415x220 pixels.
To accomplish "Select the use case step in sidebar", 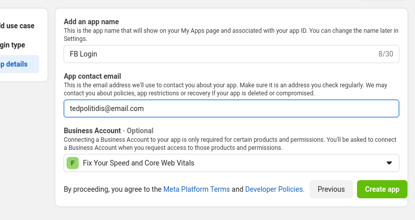I will click(x=17, y=26).
